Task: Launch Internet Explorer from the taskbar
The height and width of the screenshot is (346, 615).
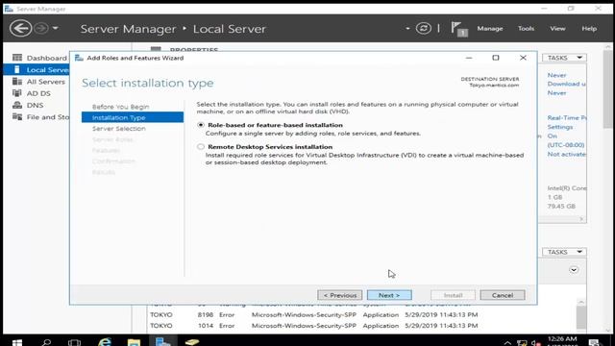Action: tap(105, 342)
